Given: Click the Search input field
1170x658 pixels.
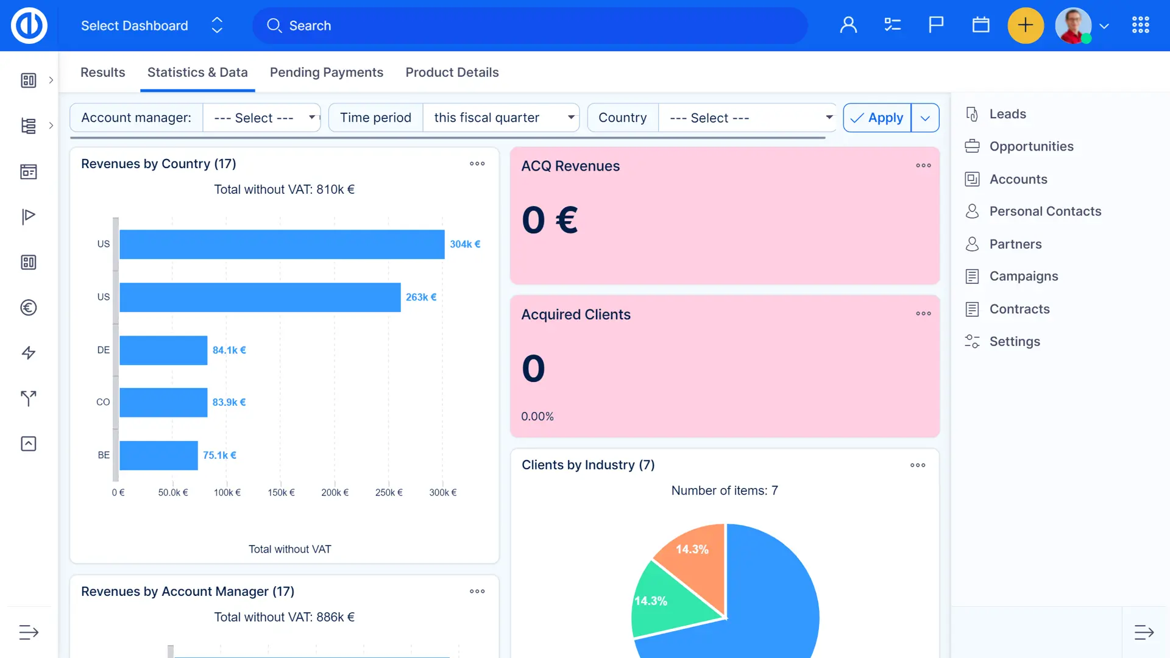Looking at the screenshot, I should coord(530,26).
